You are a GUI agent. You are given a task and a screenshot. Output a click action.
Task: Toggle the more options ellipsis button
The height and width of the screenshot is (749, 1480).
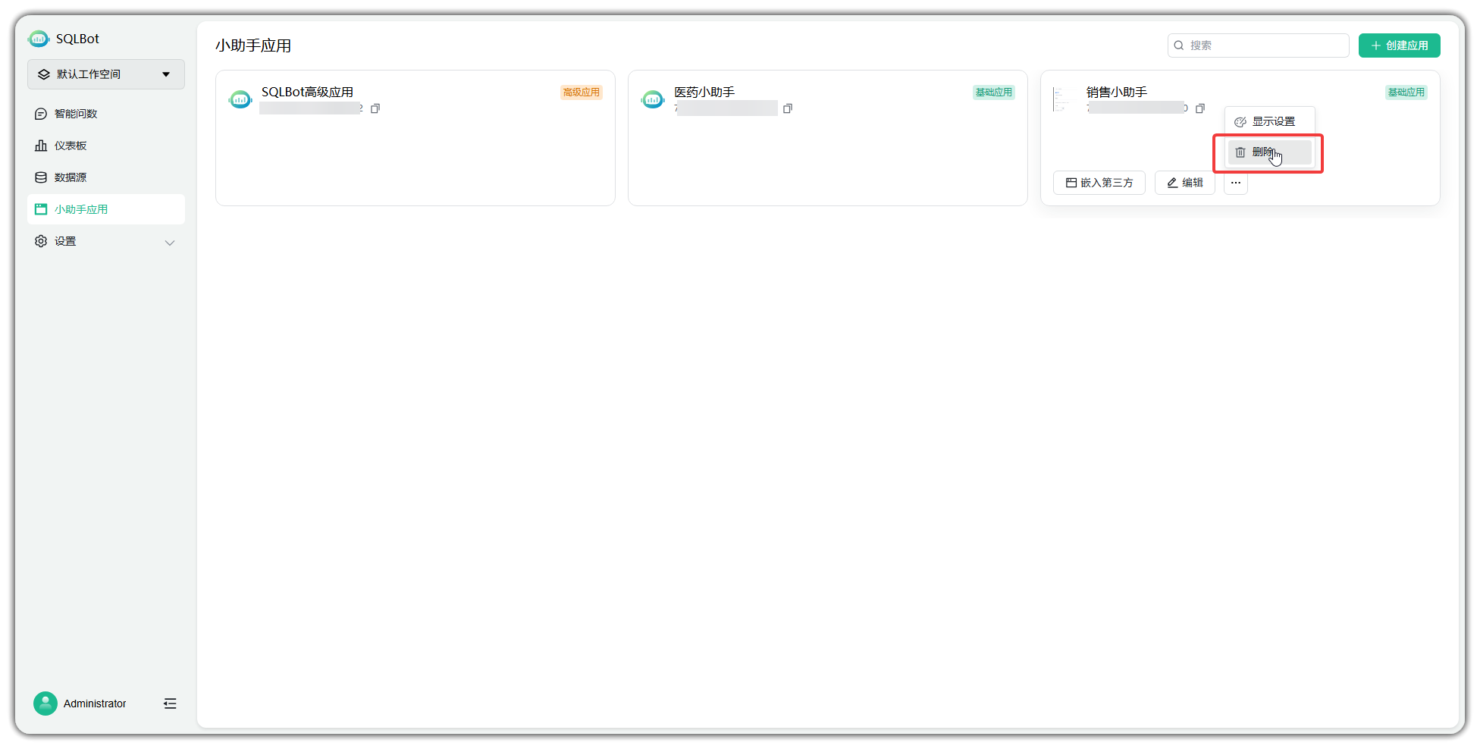(1236, 183)
